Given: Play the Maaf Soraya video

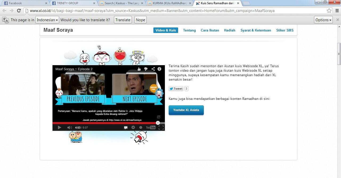Looking at the screenshot, I should 59,127.
